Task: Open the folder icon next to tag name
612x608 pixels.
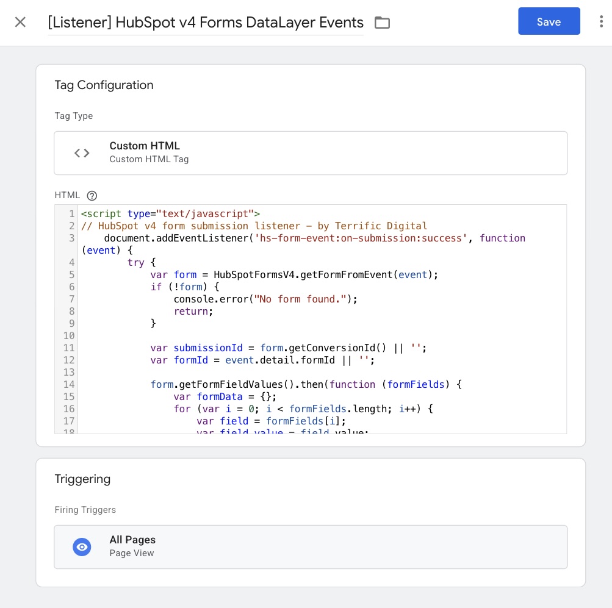Action: (382, 23)
